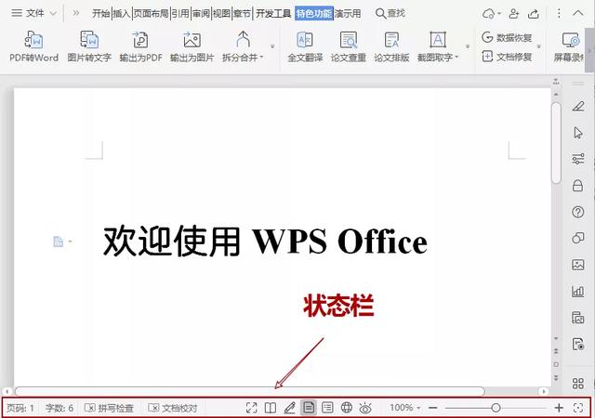595x418 pixels.
Task: Click fit-to-page zoom icon
Action: point(578,408)
